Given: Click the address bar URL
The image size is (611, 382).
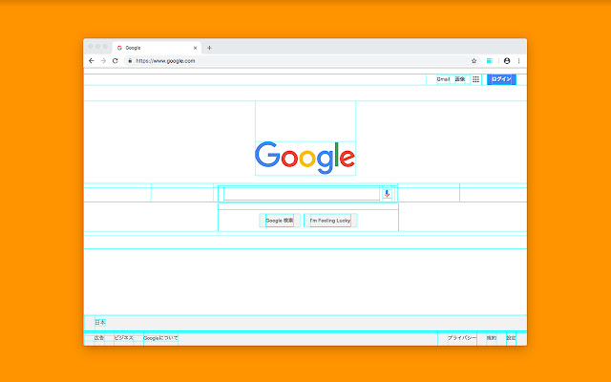Looking at the screenshot, I should [165, 61].
